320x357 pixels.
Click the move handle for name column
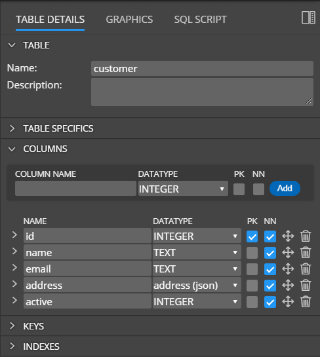click(x=288, y=252)
